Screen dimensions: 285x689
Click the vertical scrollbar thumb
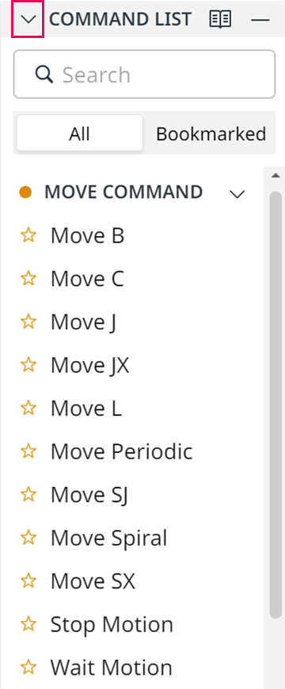pos(275,405)
